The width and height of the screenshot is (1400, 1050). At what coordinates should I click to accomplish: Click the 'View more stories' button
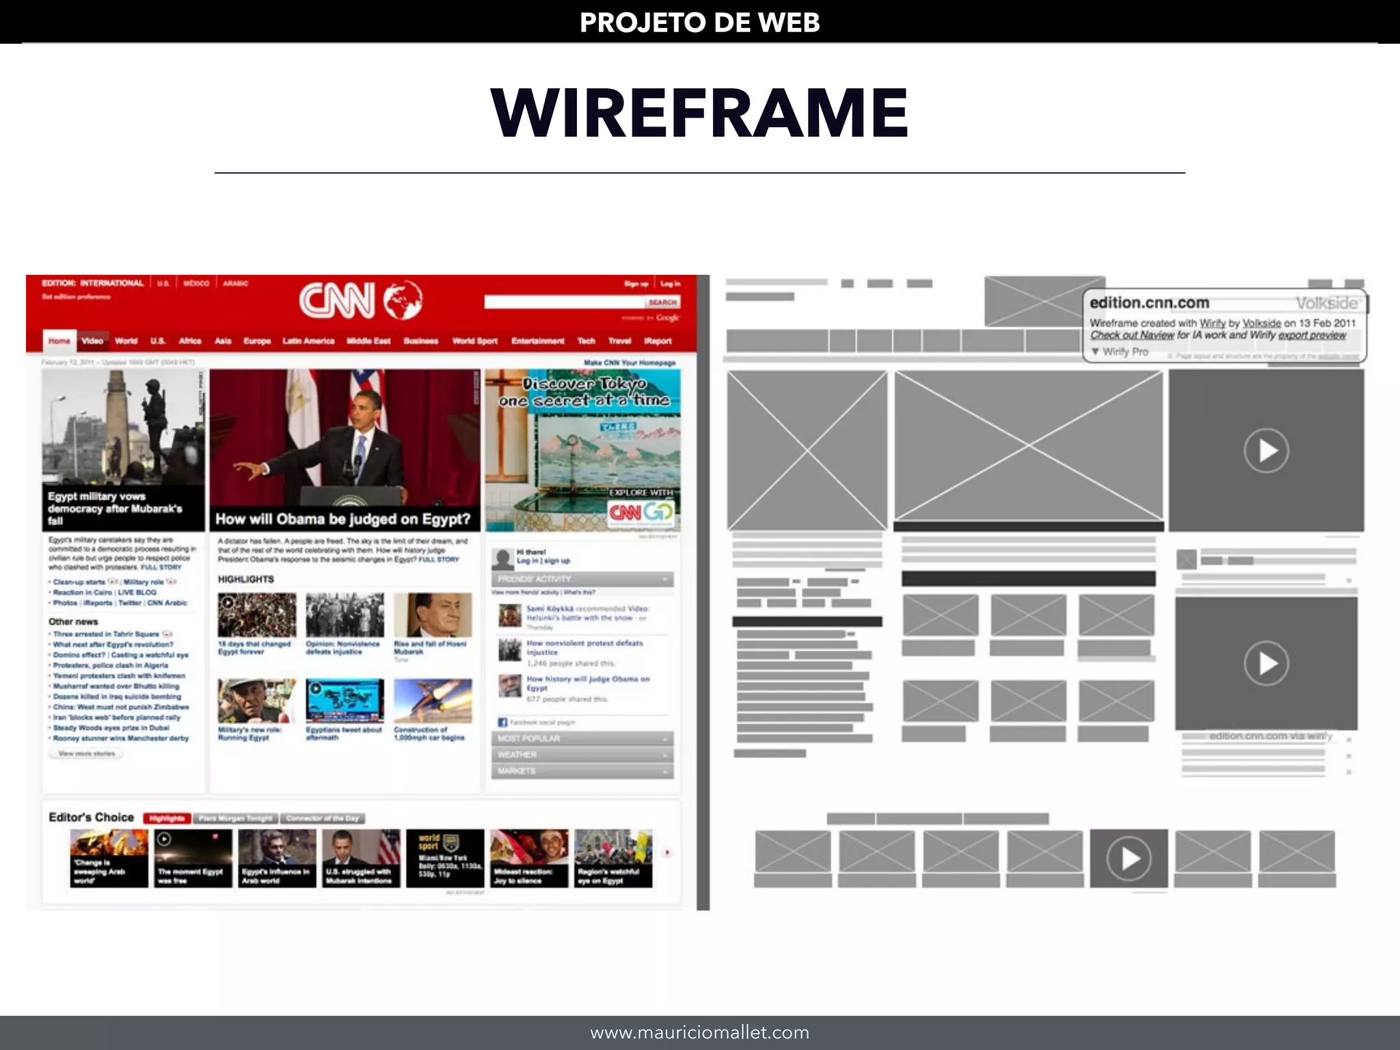coord(86,753)
